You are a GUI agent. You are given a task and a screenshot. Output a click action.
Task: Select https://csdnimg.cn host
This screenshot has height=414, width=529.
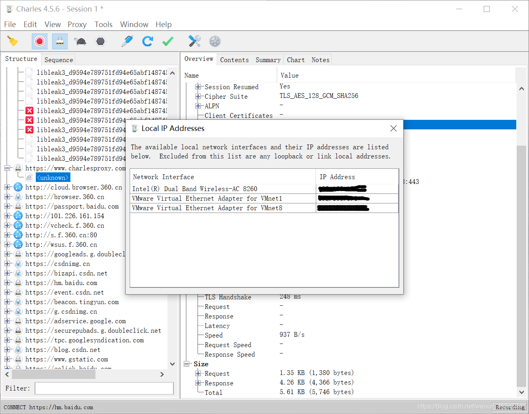tap(58, 264)
